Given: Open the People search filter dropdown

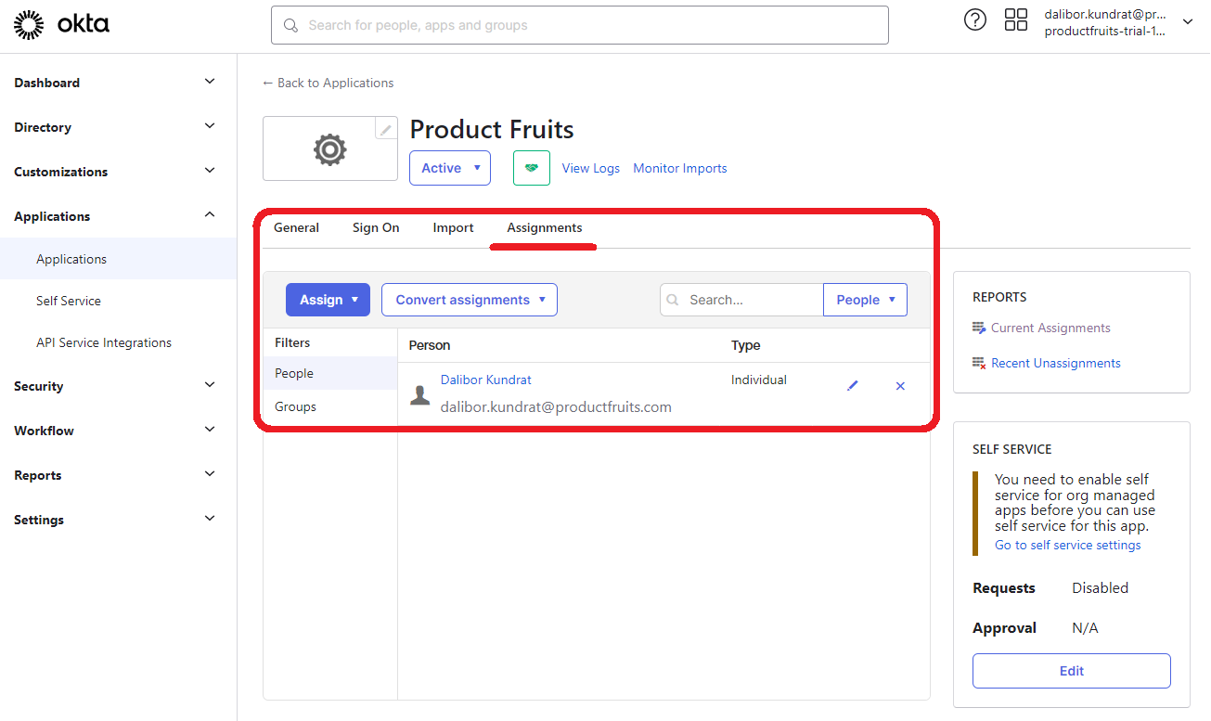Looking at the screenshot, I should point(864,299).
